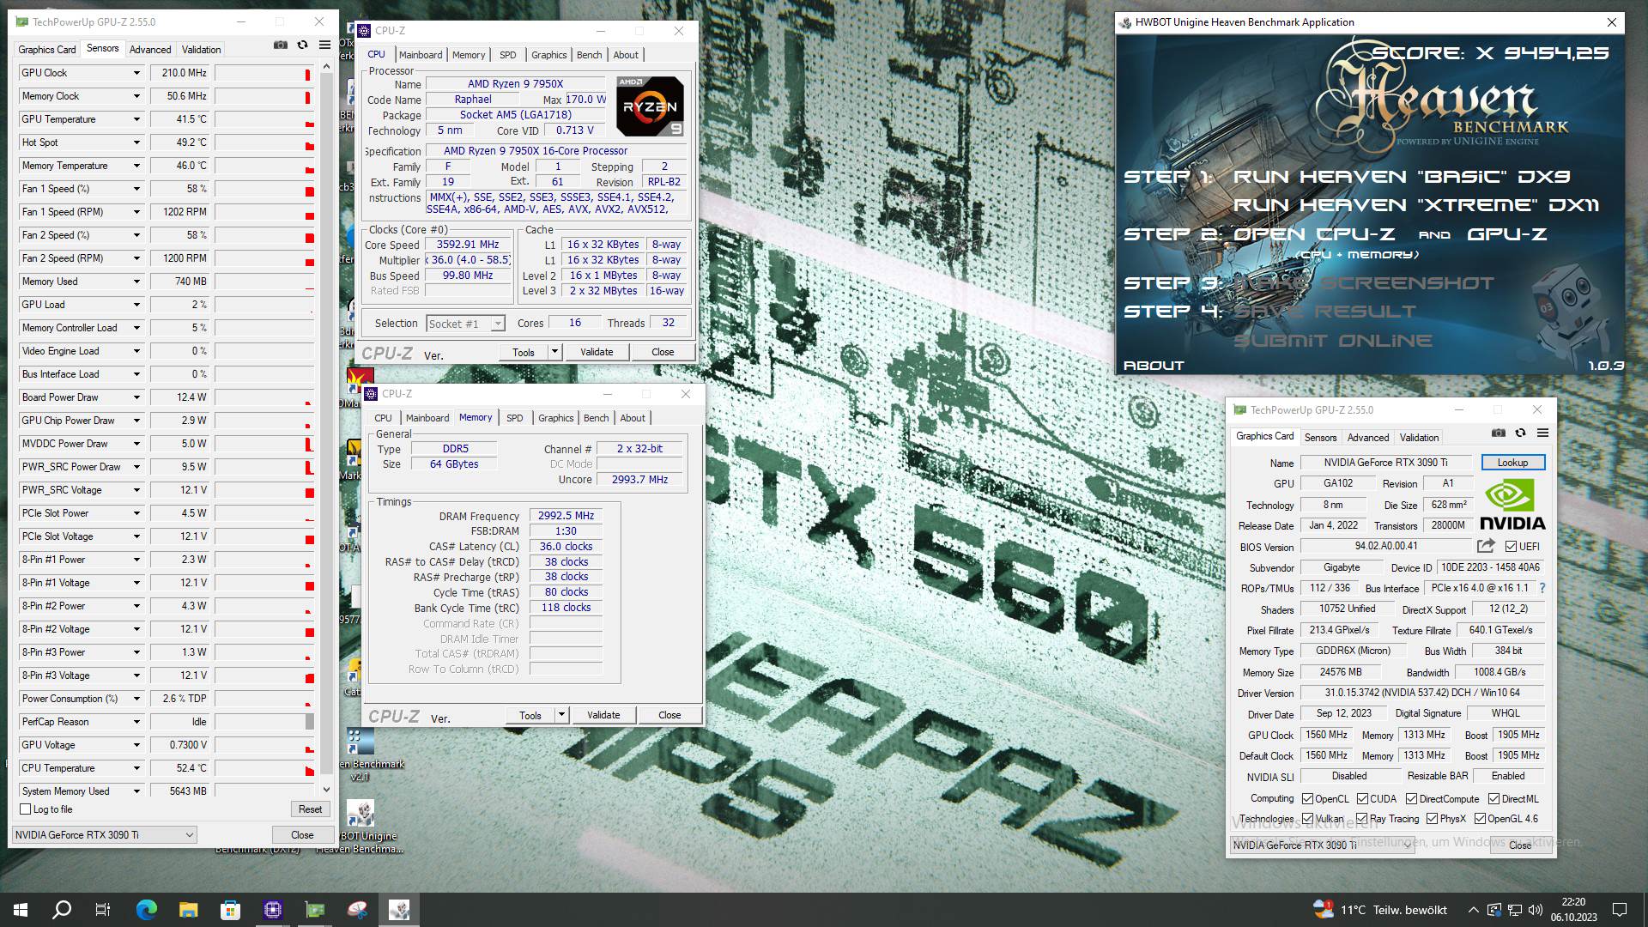Show hidden system tray icons
Screen dimensions: 1648x927
tap(1473, 910)
